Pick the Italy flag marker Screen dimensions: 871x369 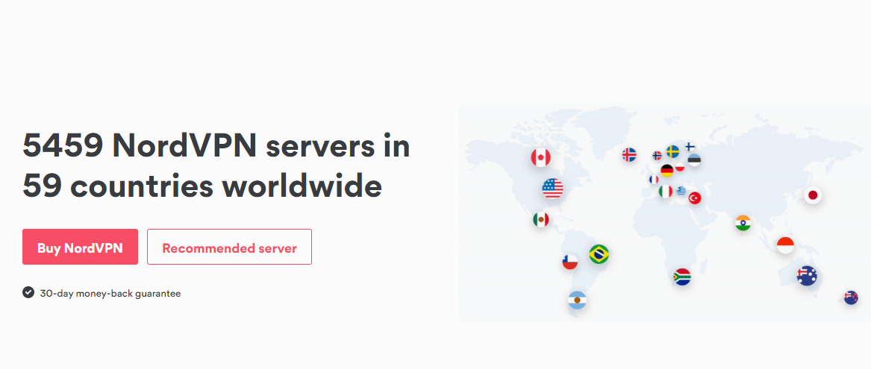[x=666, y=192]
